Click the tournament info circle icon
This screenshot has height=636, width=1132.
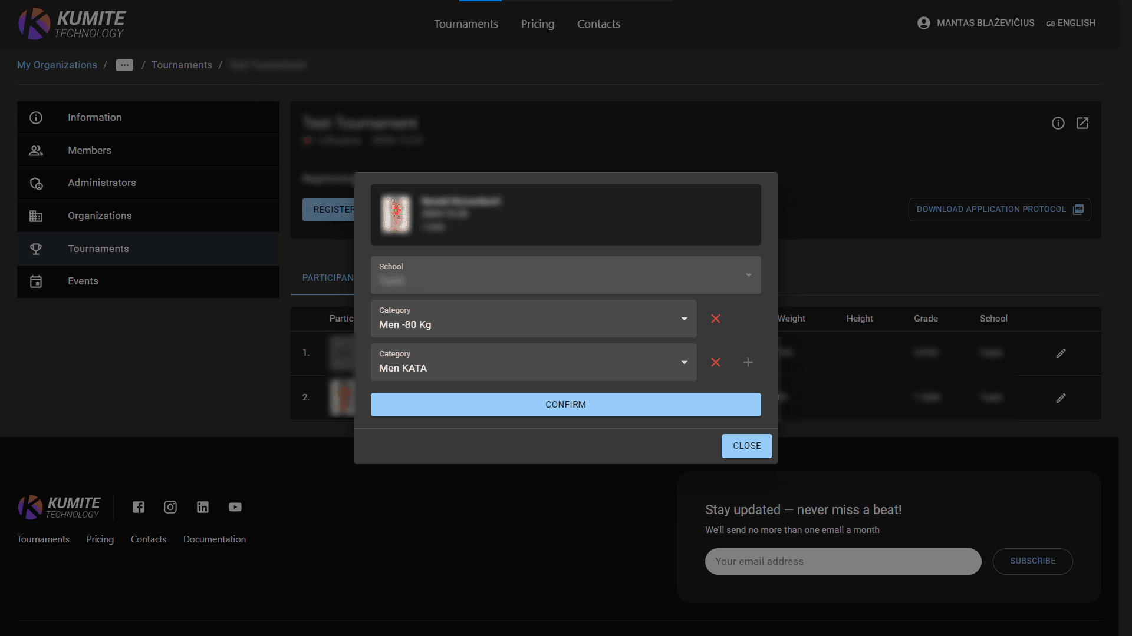(x=1058, y=123)
